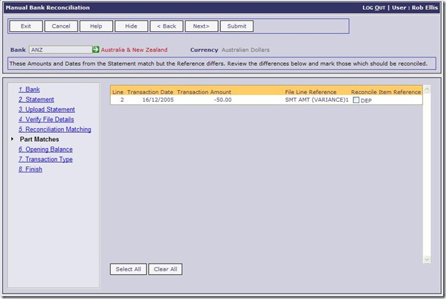Click the Hide button
This screenshot has height=299, width=446.
click(x=131, y=26)
